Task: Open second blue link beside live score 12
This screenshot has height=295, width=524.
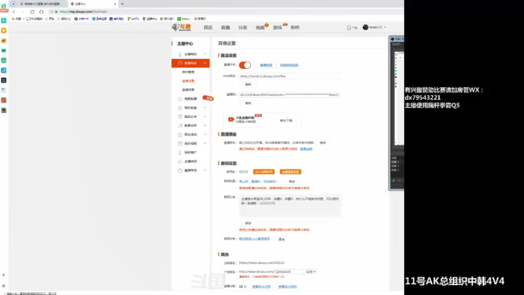Action: click(288, 286)
